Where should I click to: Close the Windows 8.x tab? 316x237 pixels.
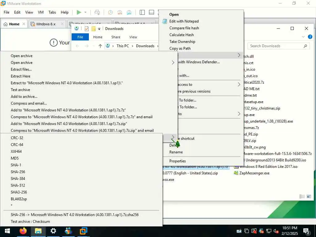pyautogui.click(x=62, y=24)
